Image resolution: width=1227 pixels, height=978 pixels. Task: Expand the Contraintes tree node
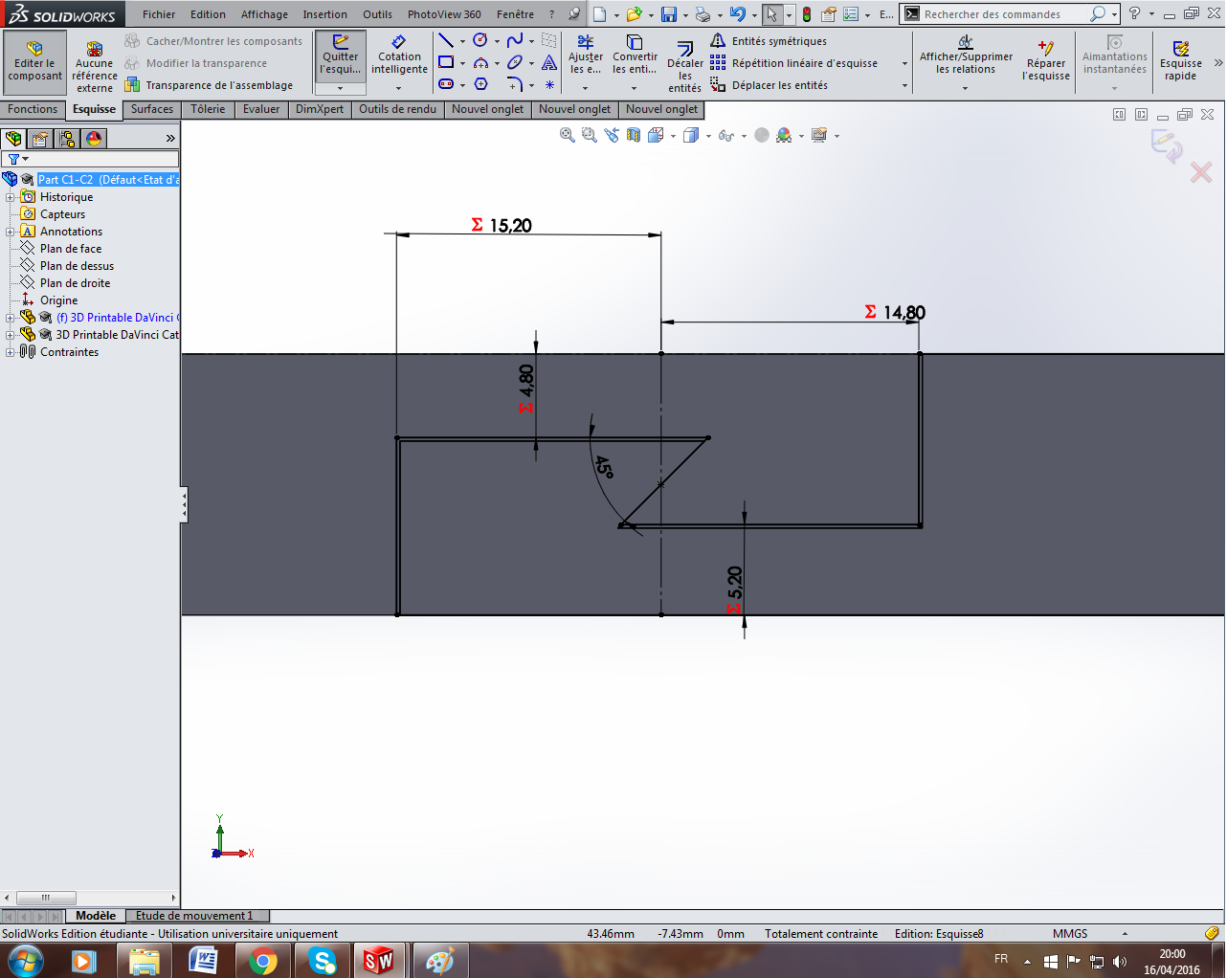(11, 352)
